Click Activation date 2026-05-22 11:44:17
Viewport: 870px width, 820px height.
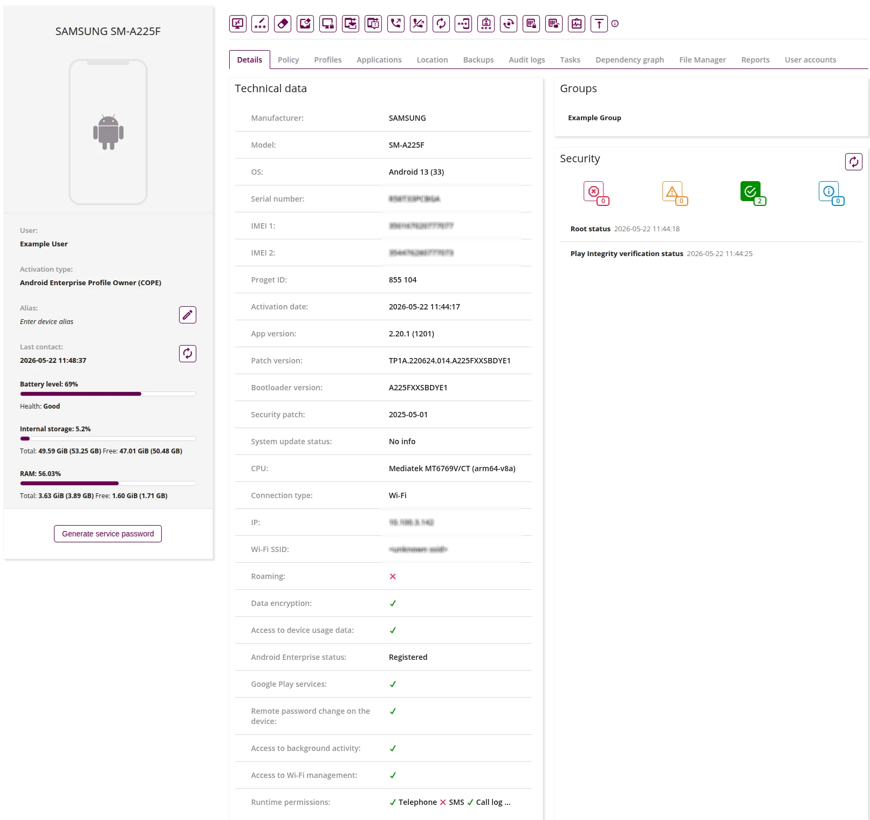pos(424,307)
